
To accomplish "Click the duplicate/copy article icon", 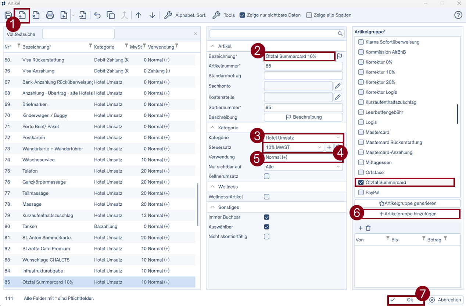I will [111, 15].
